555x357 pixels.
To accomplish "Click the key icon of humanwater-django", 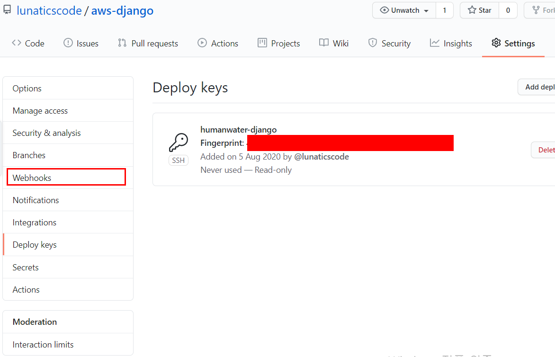I will 179,142.
